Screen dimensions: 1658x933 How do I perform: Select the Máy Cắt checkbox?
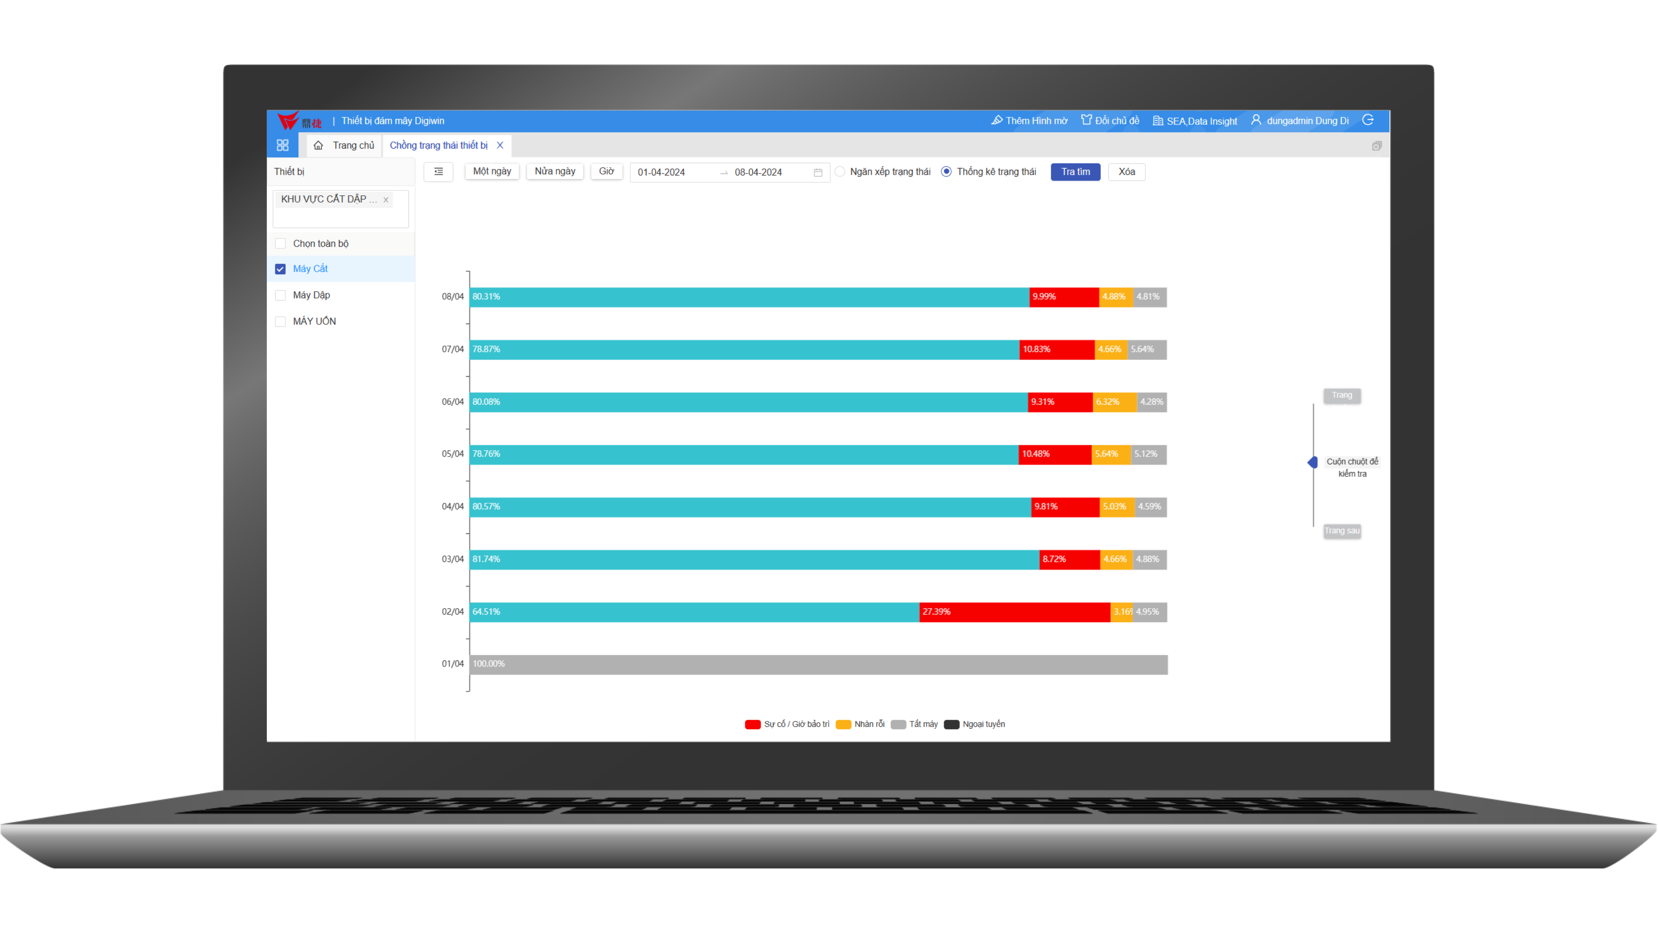click(280, 269)
